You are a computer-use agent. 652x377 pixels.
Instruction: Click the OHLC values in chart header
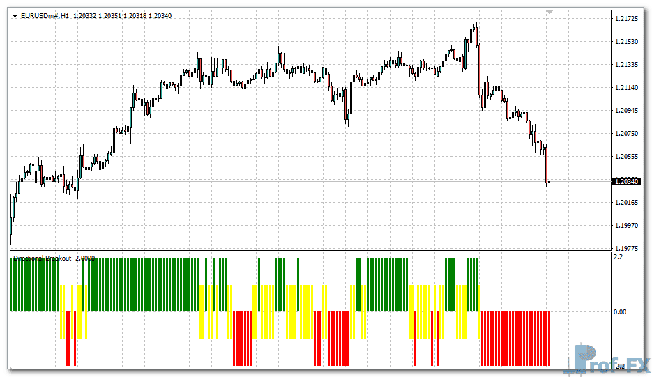pyautogui.click(x=123, y=15)
